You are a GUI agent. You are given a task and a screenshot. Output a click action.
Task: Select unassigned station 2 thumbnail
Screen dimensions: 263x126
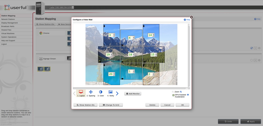pyautogui.click(x=47, y=69)
